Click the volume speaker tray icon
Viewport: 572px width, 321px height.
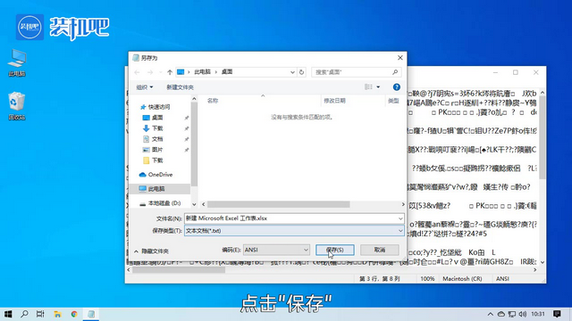click(522, 314)
